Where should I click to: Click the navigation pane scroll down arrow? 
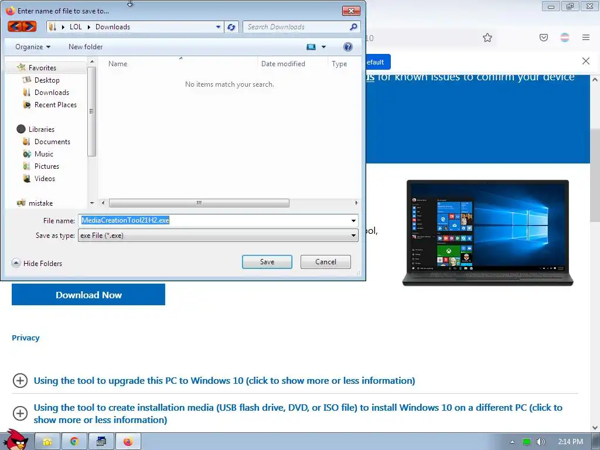92,203
